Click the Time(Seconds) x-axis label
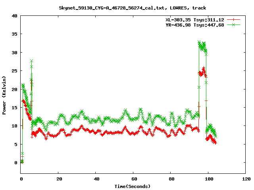254x190 pixels. coord(132,186)
